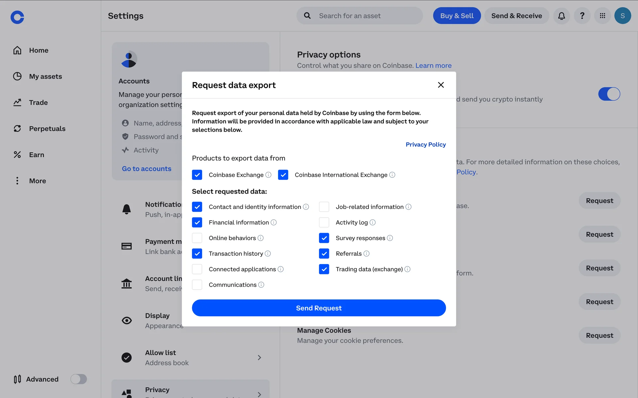
Task: Check the Activity log checkbox
Action: [x=324, y=223]
